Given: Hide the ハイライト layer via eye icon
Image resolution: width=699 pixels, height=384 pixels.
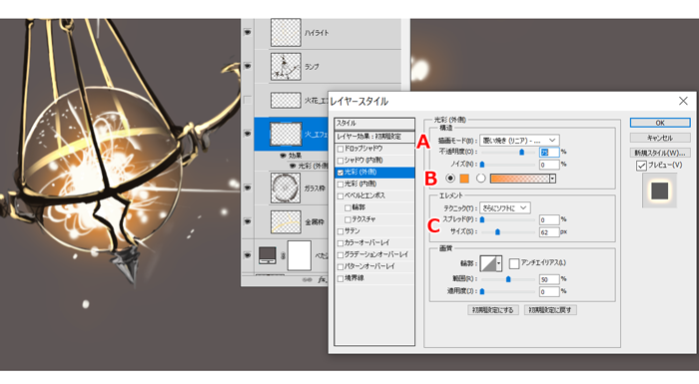Looking at the screenshot, I should [248, 33].
